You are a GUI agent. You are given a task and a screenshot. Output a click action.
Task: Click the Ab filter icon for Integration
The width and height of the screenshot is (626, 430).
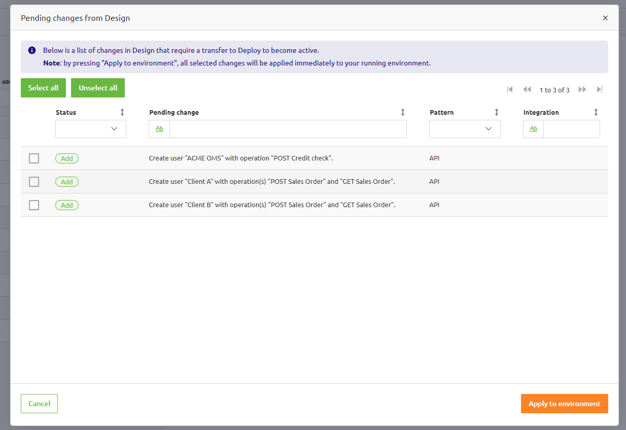[534, 129]
